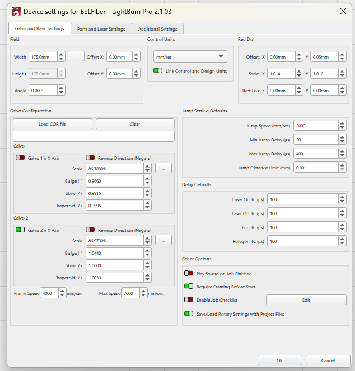Click the Red Dot Rest Pos X stepper
Viewport: 355px width, 371px height.
click(x=299, y=91)
